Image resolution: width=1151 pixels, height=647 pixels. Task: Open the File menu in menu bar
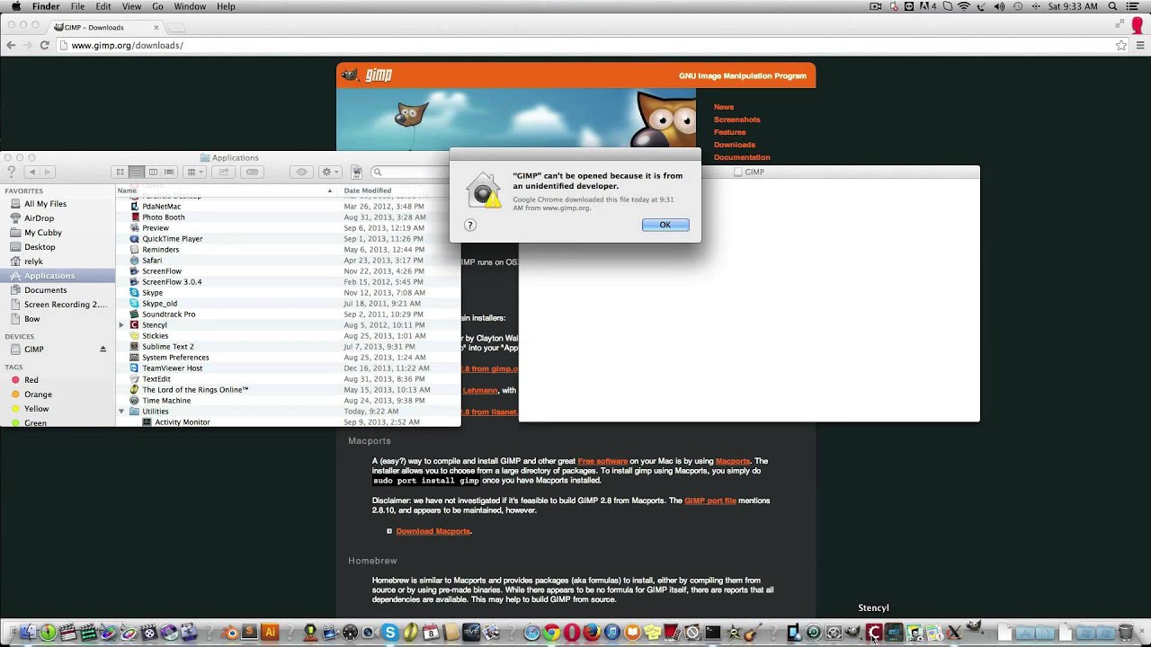coord(78,6)
